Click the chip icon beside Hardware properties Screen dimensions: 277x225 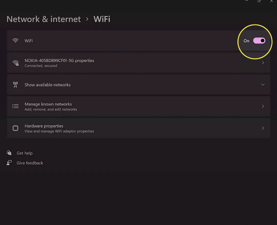click(x=15, y=128)
